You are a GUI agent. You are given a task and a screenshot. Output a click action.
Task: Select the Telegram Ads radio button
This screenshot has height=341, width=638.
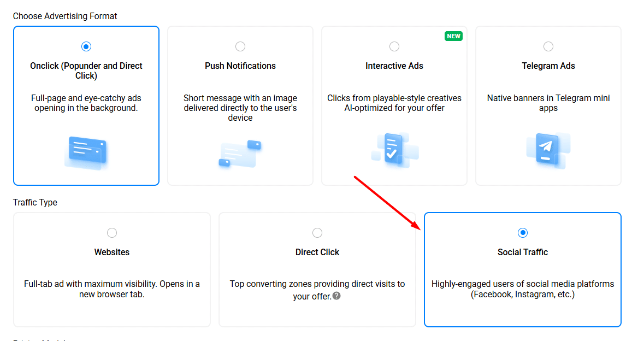(548, 46)
